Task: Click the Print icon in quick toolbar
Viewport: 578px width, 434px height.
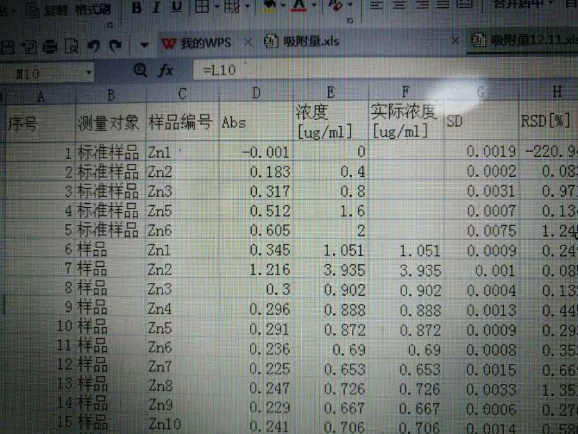Action: 50,47
